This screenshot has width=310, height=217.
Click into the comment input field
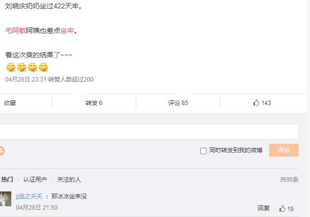click(x=149, y=132)
